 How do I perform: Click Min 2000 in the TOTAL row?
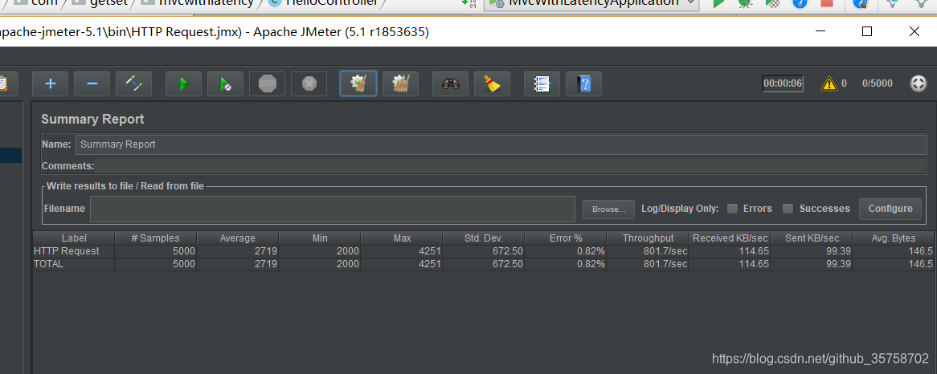(347, 264)
